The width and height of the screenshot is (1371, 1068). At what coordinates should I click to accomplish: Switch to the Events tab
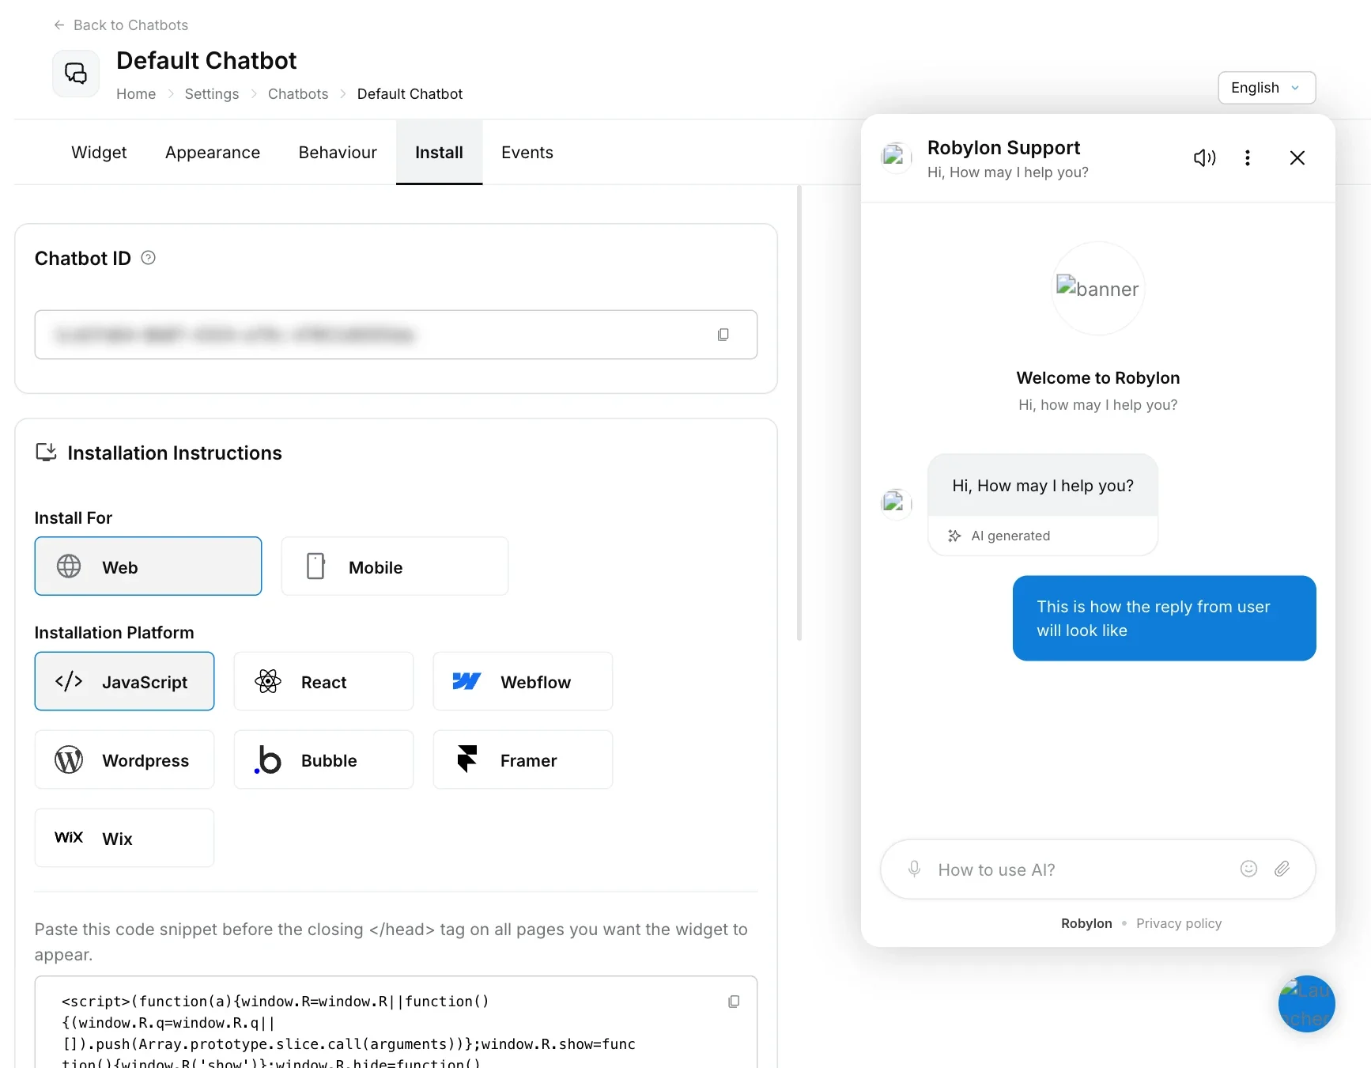[x=527, y=153]
